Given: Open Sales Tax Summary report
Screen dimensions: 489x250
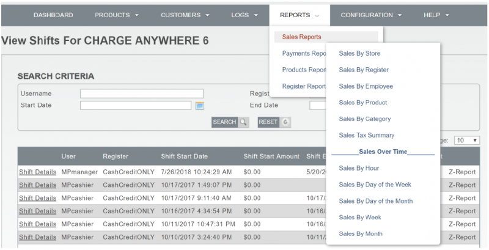Looking at the screenshot, I should point(366,135).
